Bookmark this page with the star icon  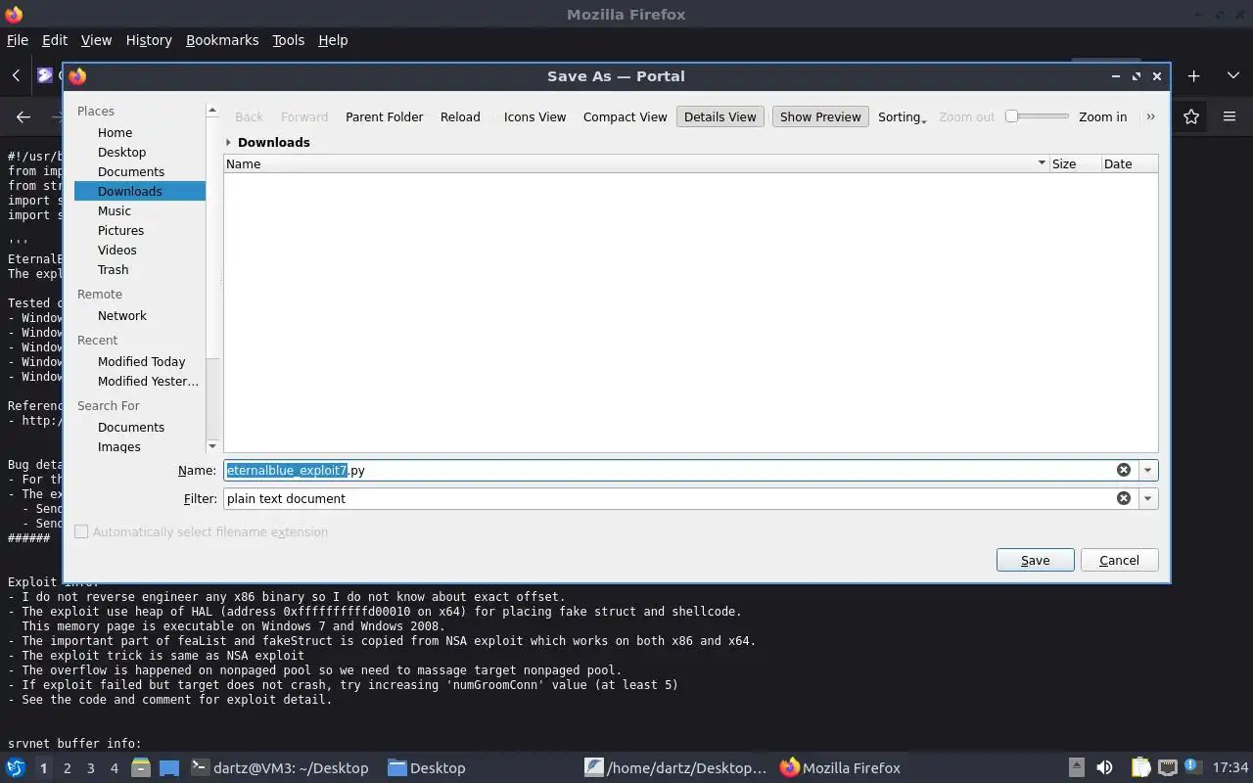pos(1191,116)
